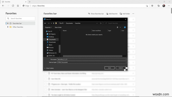Open the Edge home page icon
This screenshot has width=172, height=97.
pyautogui.click(x=18, y=6)
